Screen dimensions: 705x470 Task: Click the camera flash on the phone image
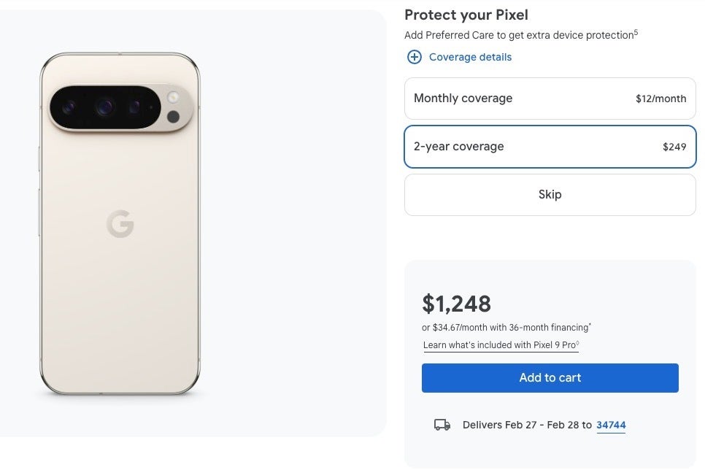(174, 97)
